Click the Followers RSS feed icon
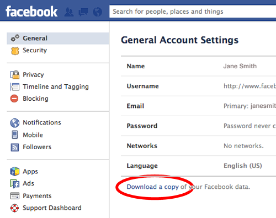 [x=15, y=147]
